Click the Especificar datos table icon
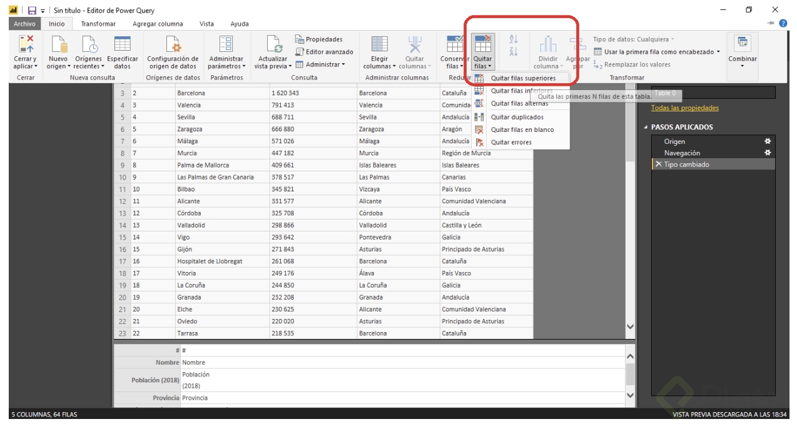Screen dimensions: 797x424 tap(122, 44)
